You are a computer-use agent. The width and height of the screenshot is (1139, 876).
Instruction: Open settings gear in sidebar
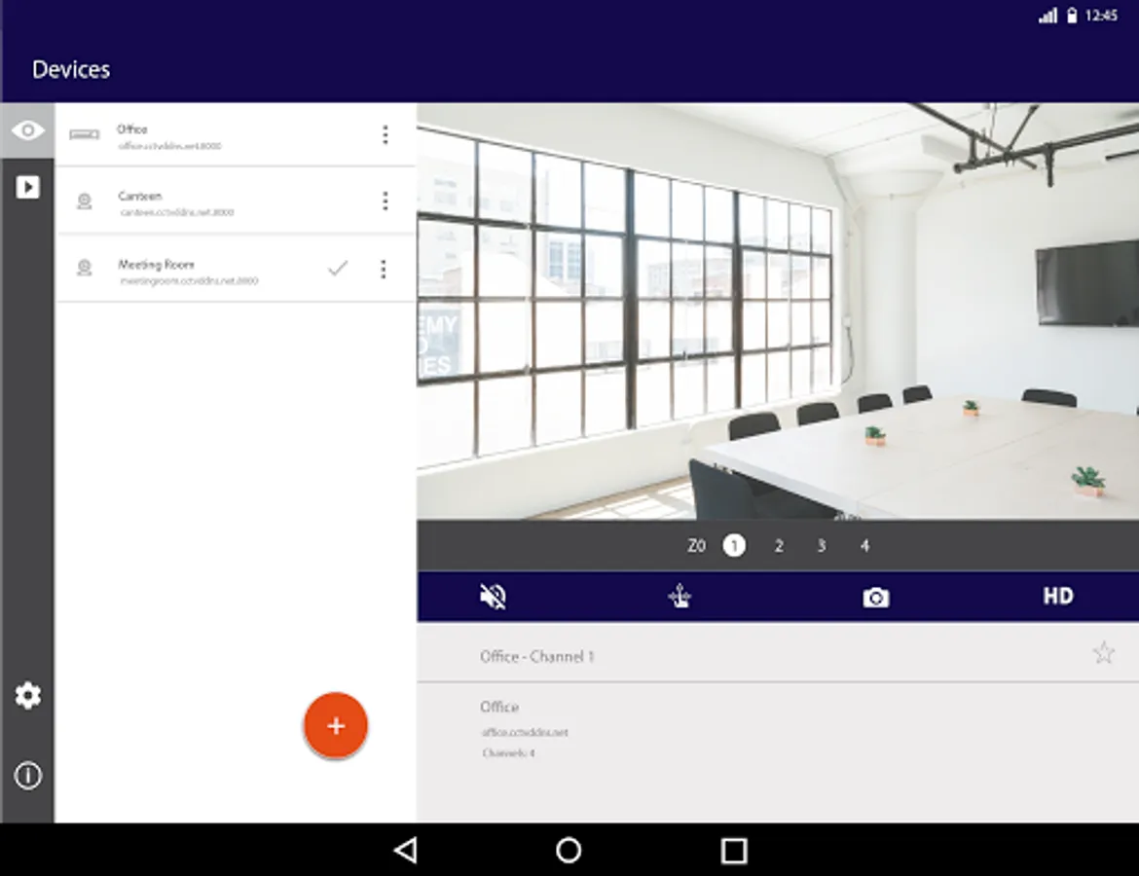point(27,695)
